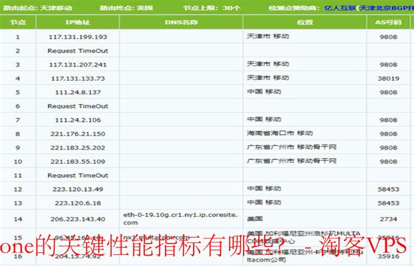Select node number 8
The height and width of the screenshot is (267, 414).
coord(17,134)
